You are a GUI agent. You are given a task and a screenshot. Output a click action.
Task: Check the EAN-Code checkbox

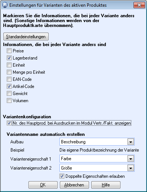(x=9, y=79)
